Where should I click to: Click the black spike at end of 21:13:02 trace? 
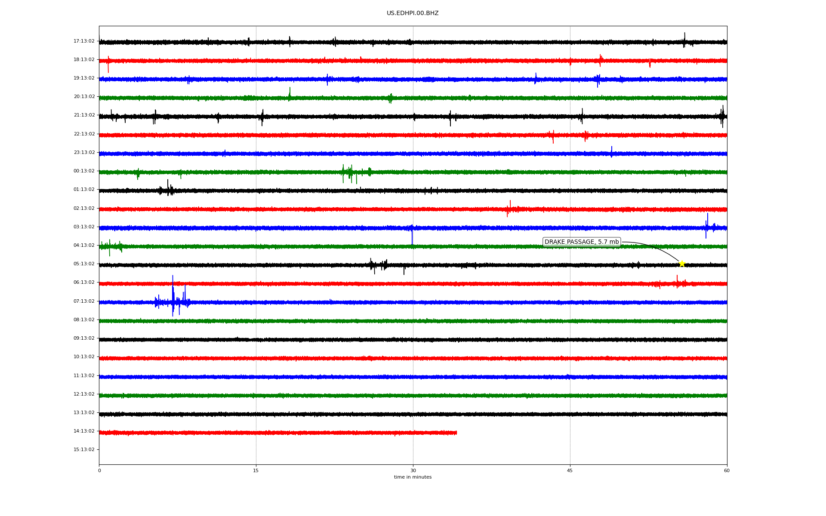point(722,116)
